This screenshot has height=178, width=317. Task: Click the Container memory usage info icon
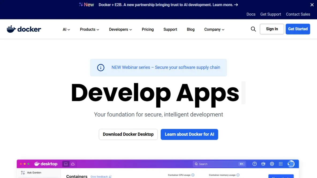click(238, 175)
